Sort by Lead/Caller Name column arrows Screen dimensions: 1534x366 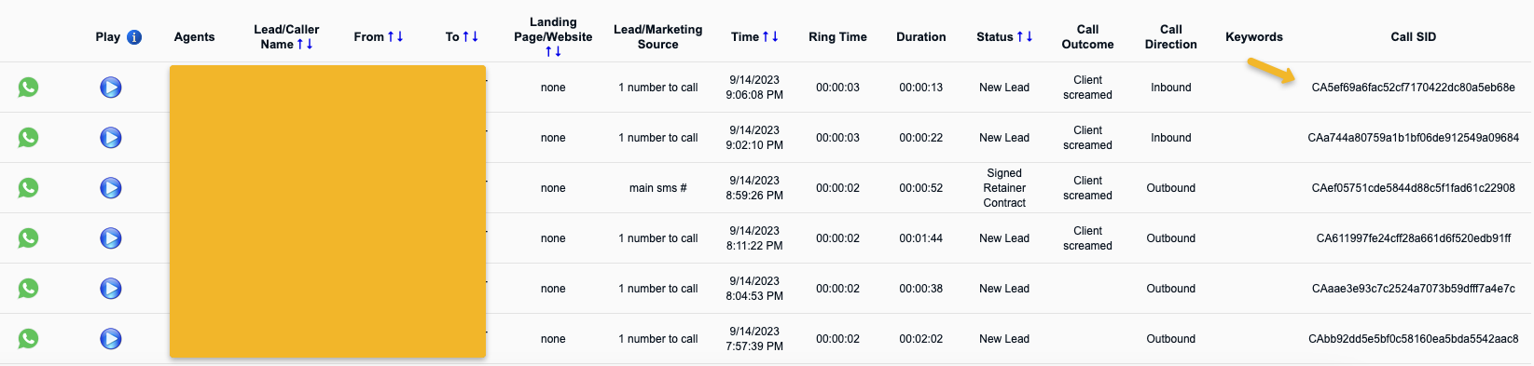(x=305, y=44)
